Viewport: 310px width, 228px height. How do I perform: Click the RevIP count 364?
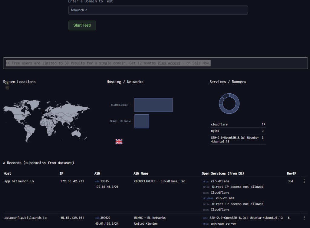tap(290, 181)
